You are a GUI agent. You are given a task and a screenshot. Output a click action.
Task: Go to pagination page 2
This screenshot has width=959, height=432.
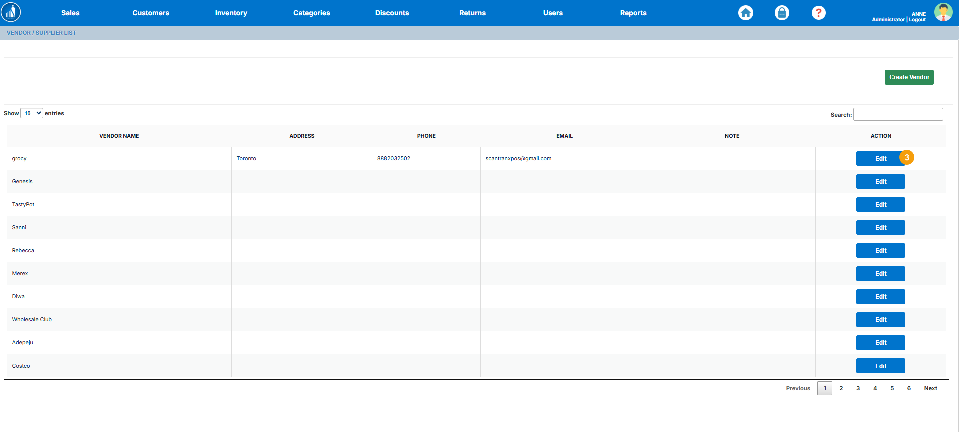pos(841,388)
